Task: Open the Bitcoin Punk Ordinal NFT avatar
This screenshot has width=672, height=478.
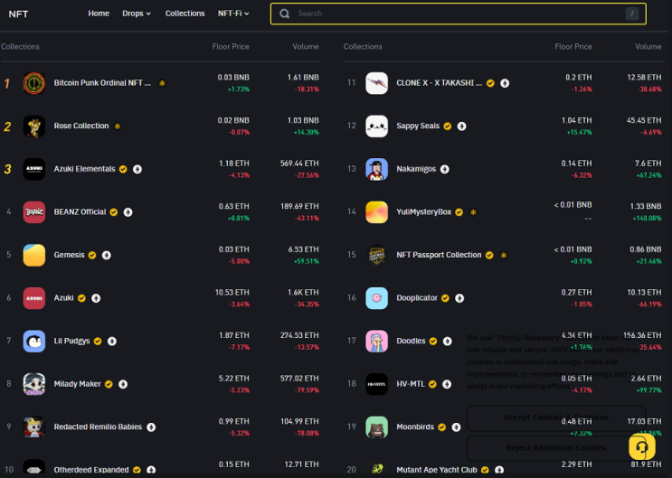Action: [33, 83]
